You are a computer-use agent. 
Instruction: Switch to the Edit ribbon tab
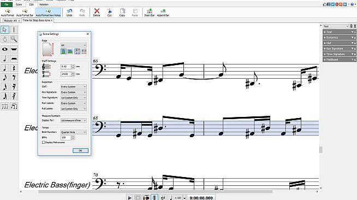31,4
